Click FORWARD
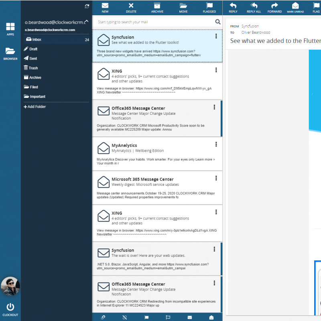This screenshot has height=321, width=321. [x=274, y=8]
